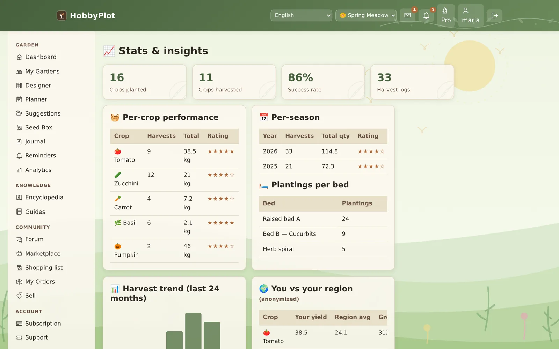Open the Spring Meadow theme dropdown
The image size is (559, 349).
click(x=366, y=15)
